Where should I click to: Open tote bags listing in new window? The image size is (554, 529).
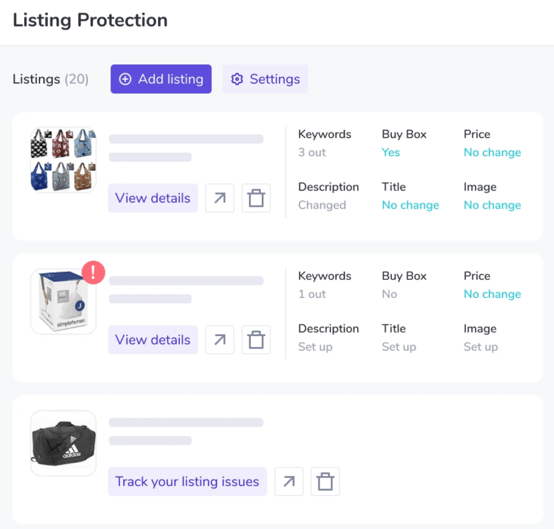pyautogui.click(x=220, y=198)
